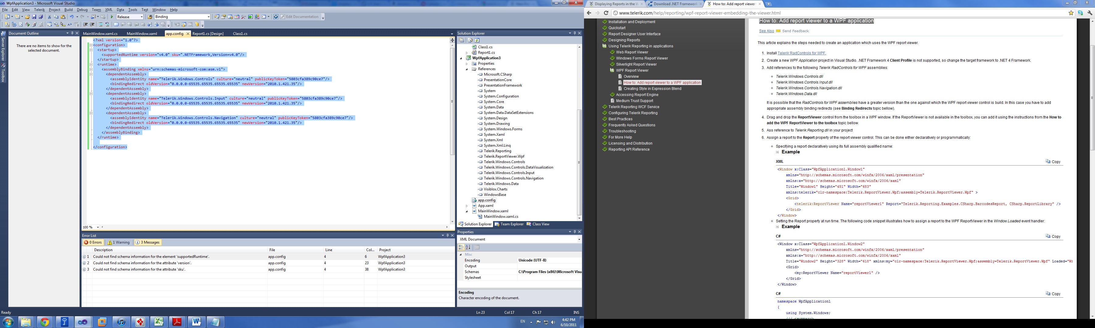
Task: Click the Undo toolbar icon
Action: (71, 17)
